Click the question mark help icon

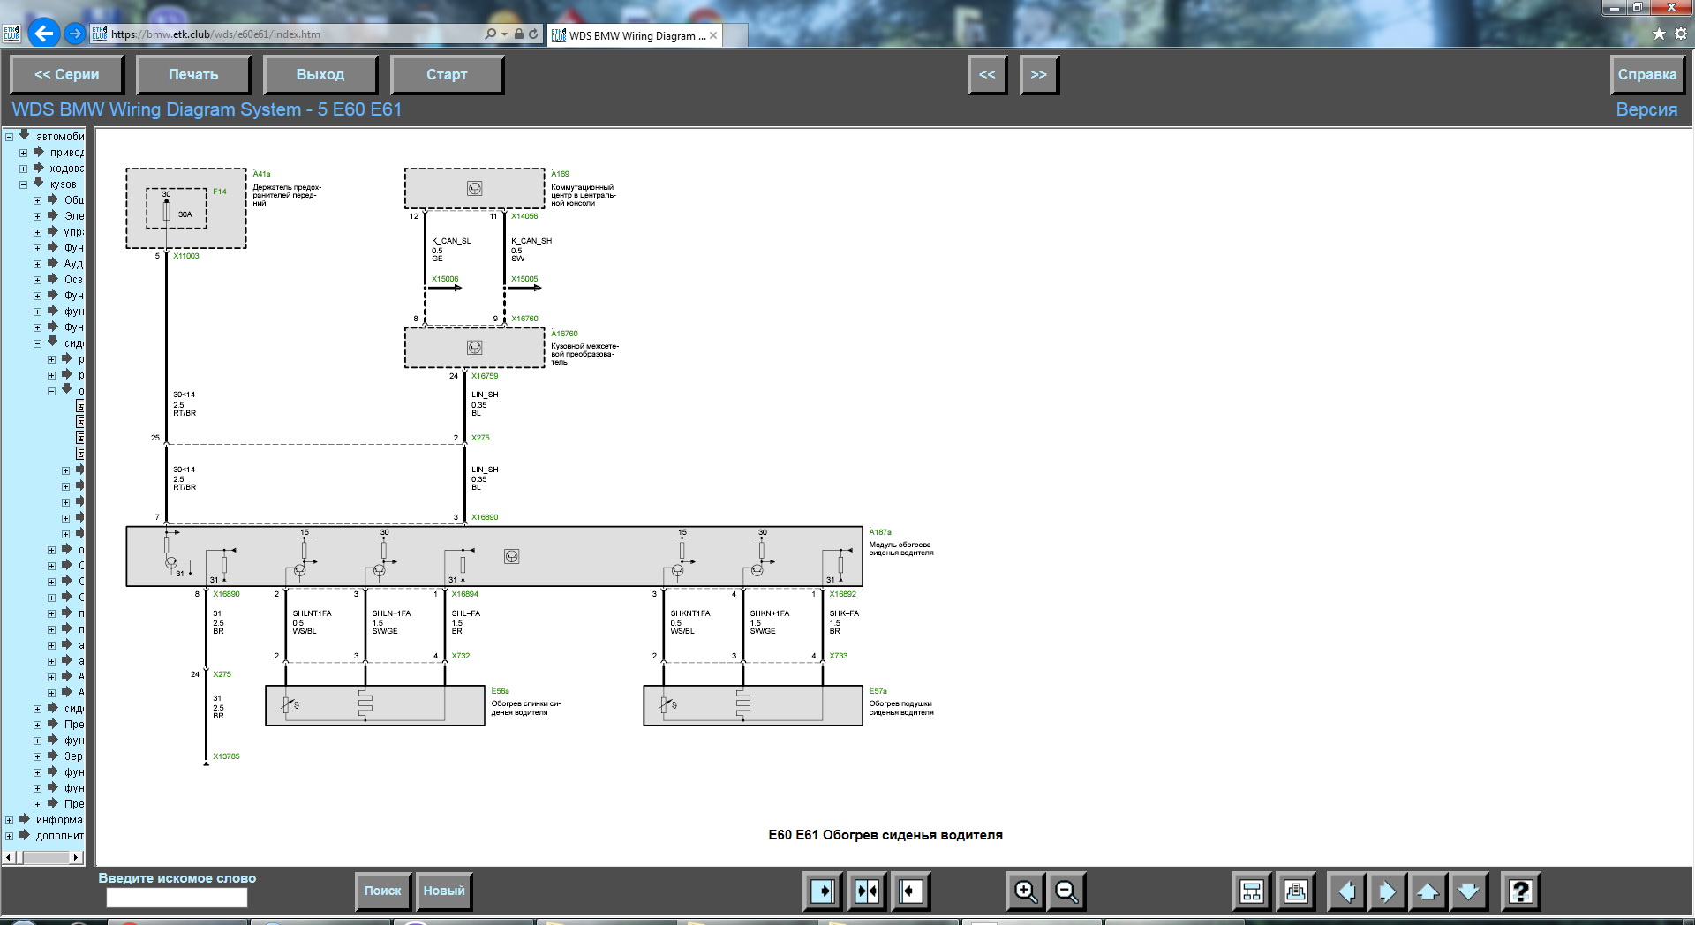[x=1520, y=891]
